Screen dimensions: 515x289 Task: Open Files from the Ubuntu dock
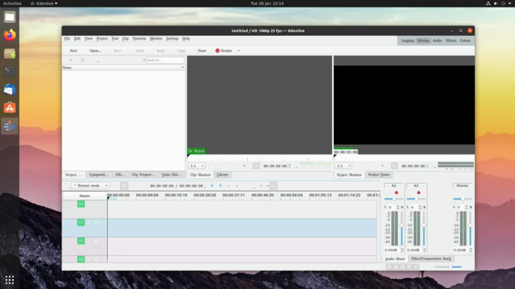[10, 17]
